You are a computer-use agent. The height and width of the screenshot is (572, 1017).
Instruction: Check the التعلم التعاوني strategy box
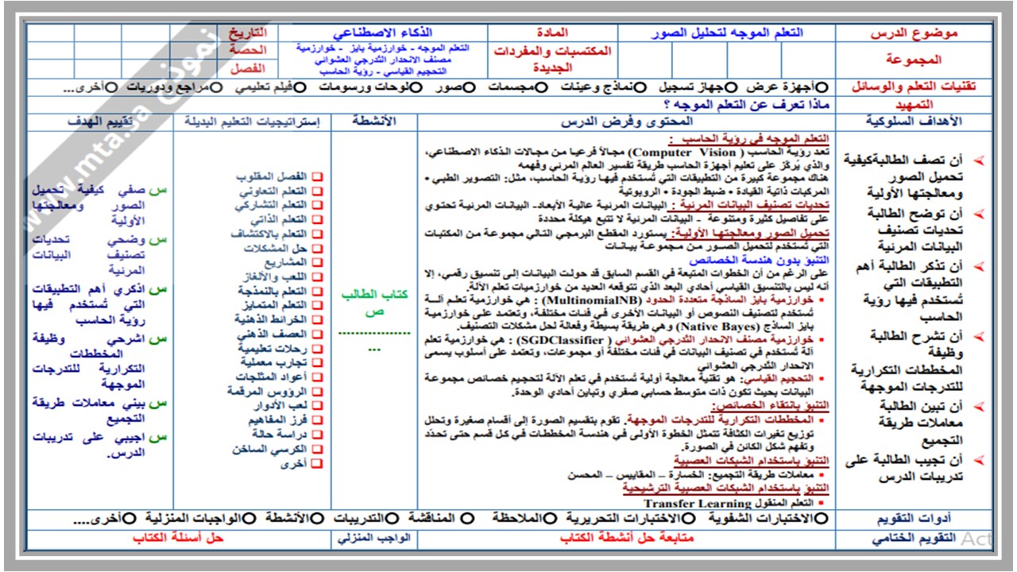tap(316, 191)
